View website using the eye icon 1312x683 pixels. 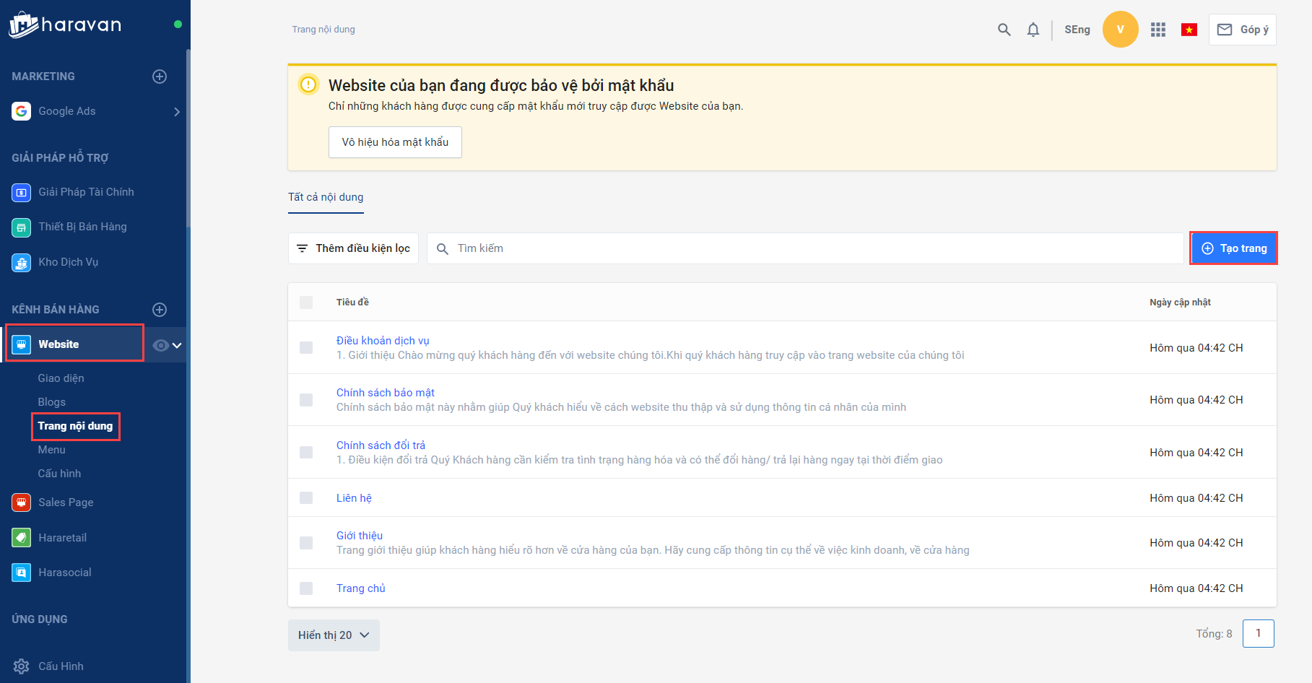(x=160, y=345)
